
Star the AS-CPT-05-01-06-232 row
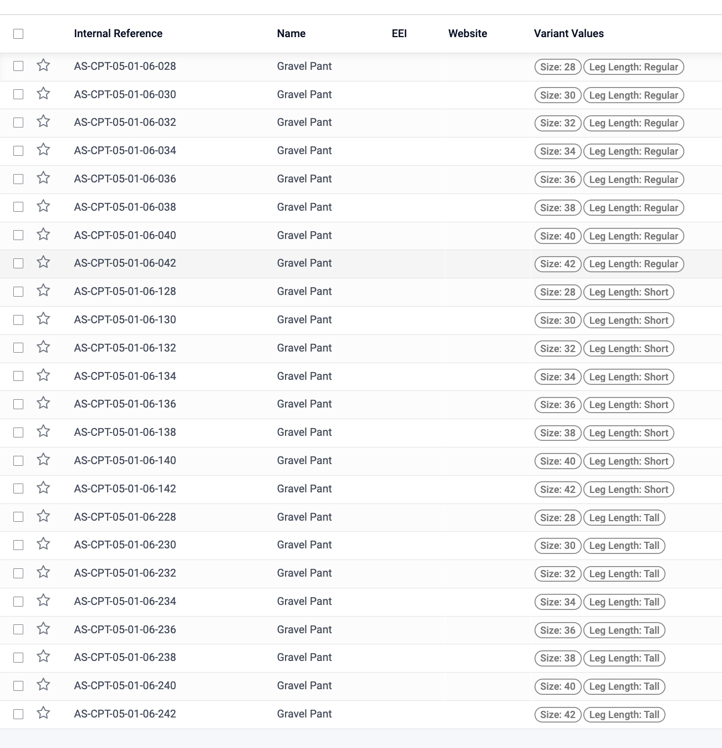tap(43, 572)
